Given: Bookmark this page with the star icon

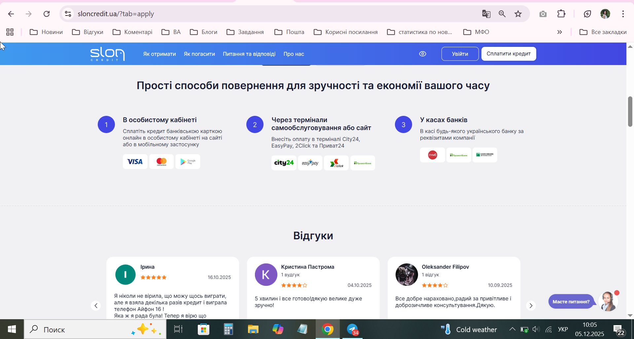Looking at the screenshot, I should [x=518, y=14].
